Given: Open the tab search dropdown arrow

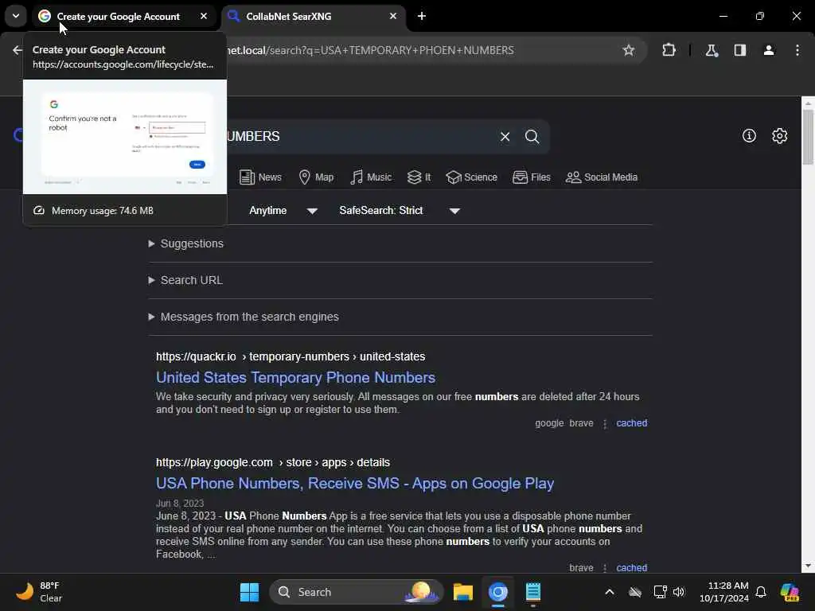Looking at the screenshot, I should coord(16,16).
